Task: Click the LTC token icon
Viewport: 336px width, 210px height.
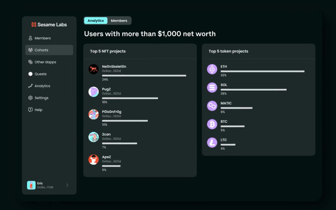Action: tap(212, 142)
